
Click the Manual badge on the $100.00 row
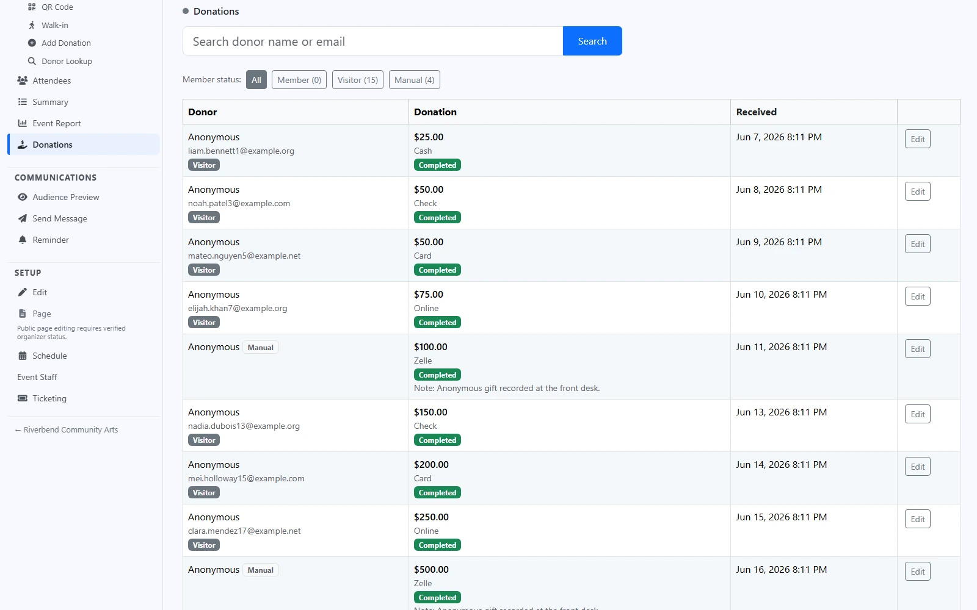click(x=261, y=347)
